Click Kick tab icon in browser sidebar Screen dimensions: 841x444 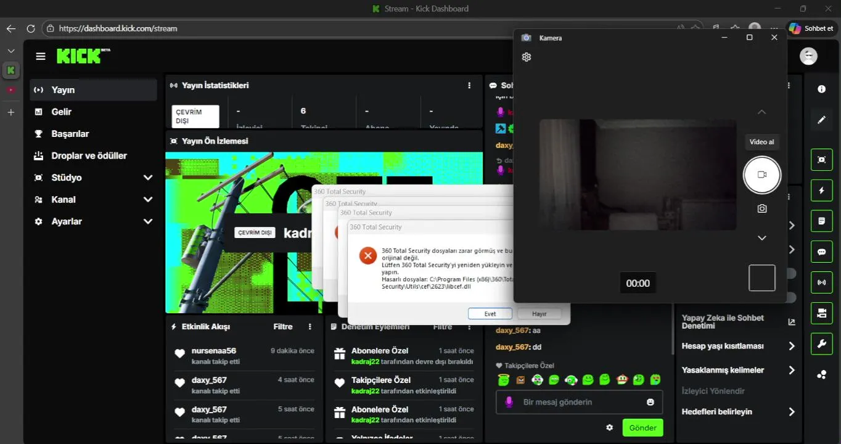[x=10, y=70]
